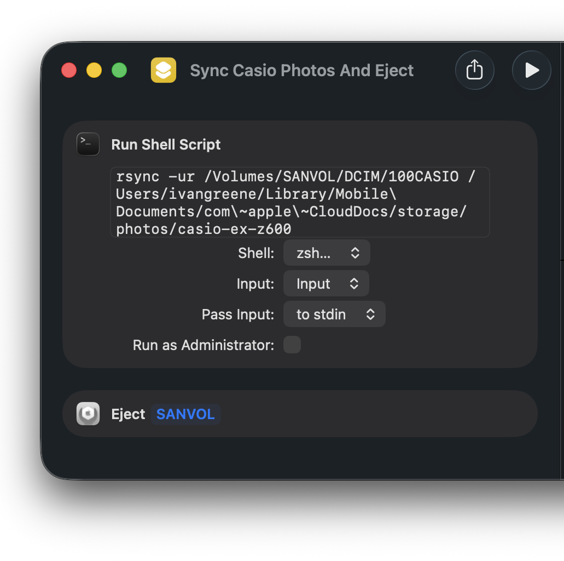The height and width of the screenshot is (561, 564).
Task: Click the shortcut title Sync Casio Photos And Eject
Action: click(x=302, y=70)
